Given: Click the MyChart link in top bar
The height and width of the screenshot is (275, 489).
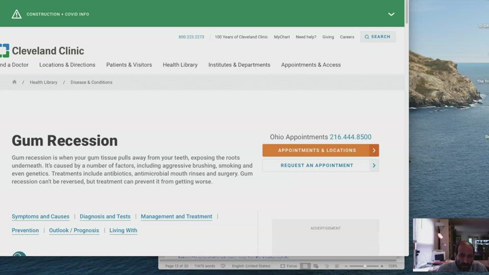Looking at the screenshot, I should coord(282,37).
